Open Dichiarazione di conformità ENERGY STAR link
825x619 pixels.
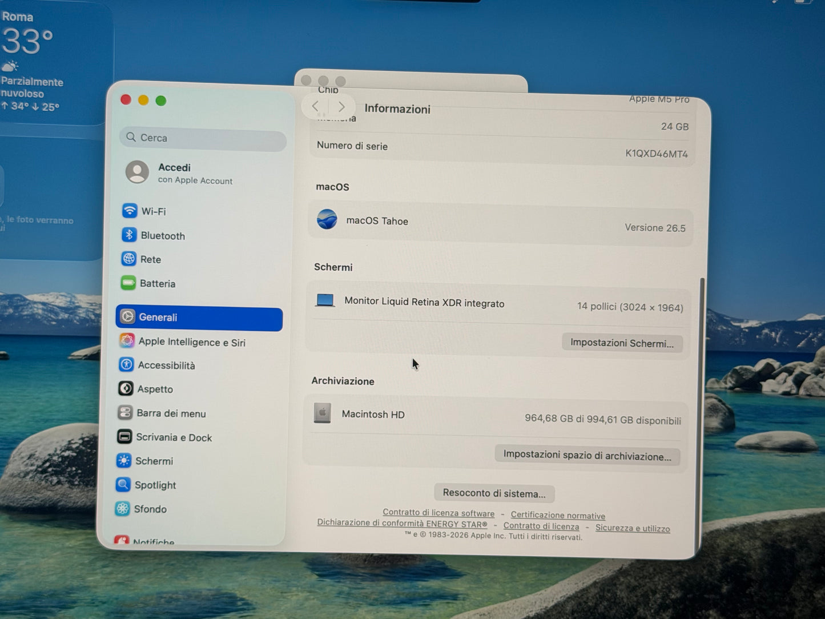(x=402, y=523)
